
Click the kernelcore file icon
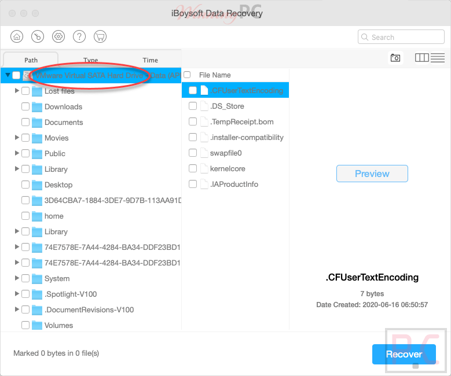204,168
